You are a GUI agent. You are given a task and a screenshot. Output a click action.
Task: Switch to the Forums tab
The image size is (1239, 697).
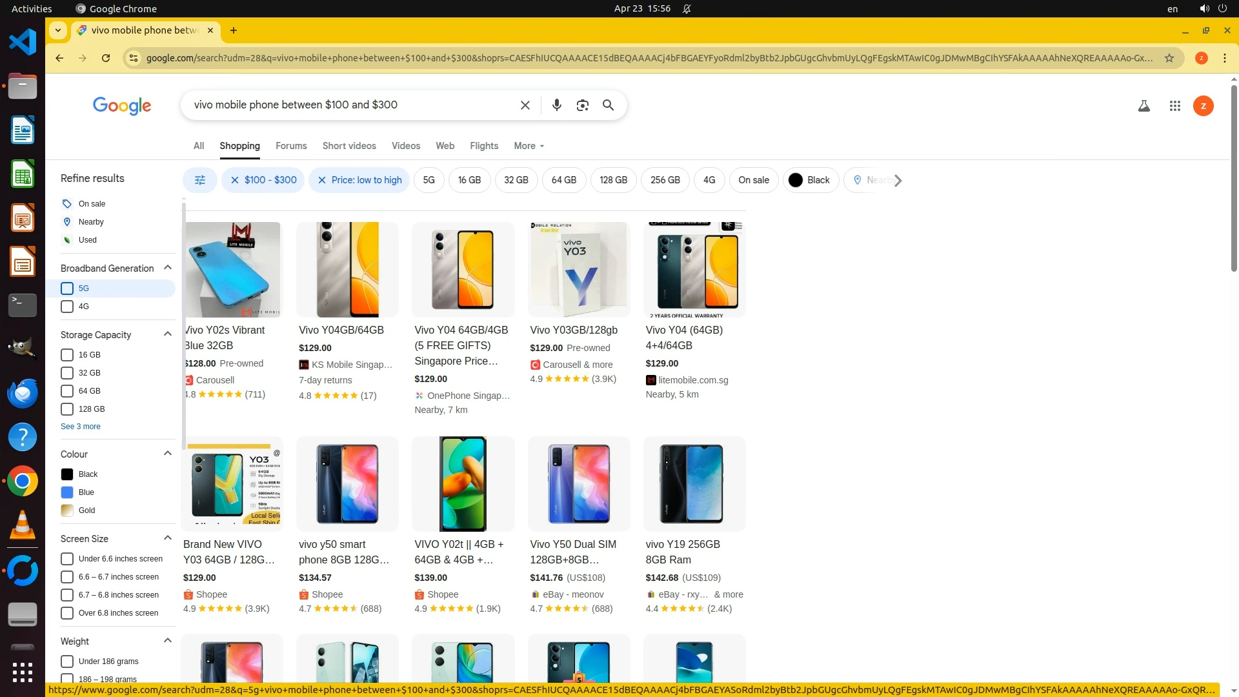291,146
